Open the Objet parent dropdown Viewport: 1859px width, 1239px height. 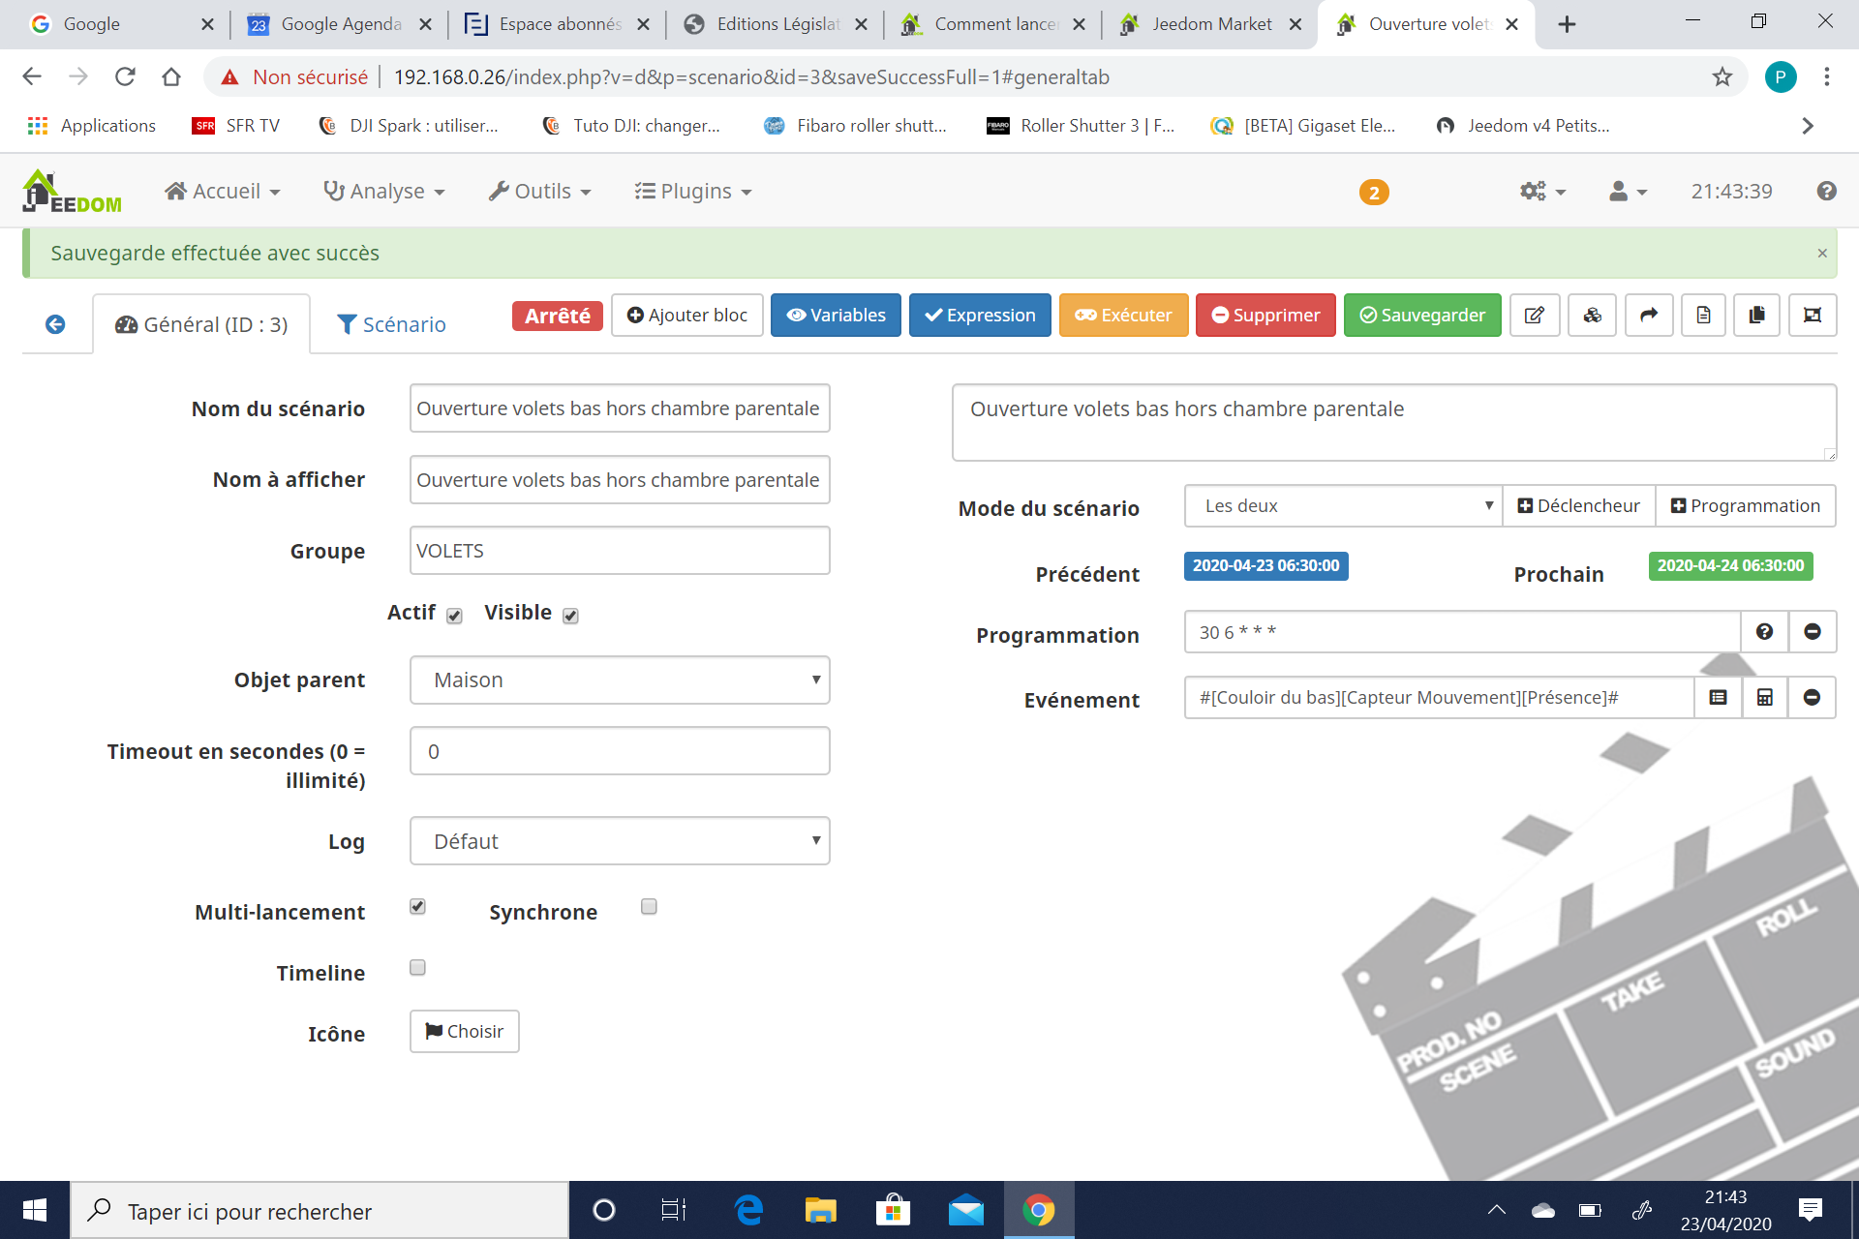[x=620, y=680]
